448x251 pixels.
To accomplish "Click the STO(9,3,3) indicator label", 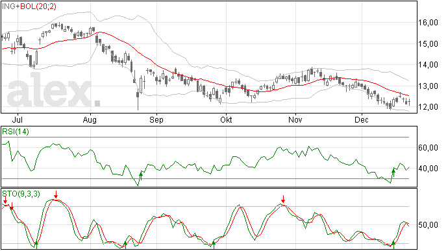I will tap(21, 194).
